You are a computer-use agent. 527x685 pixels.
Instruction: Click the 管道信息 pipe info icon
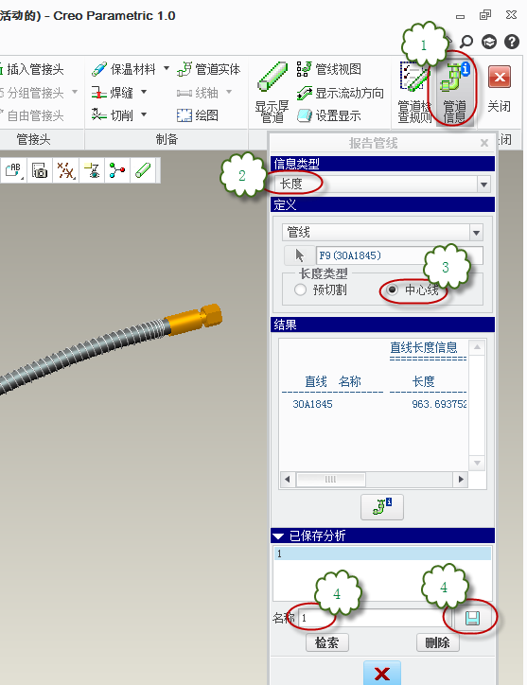point(454,93)
